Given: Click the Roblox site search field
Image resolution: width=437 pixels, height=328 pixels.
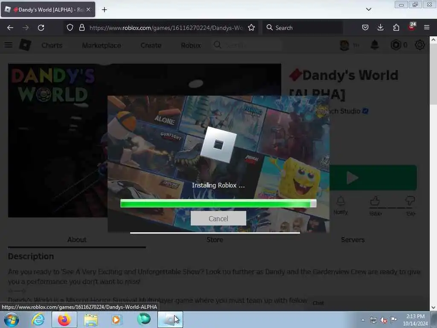Looking at the screenshot, I should 247,45.
